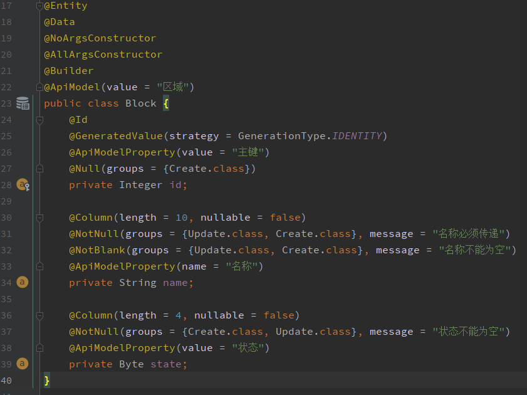
Task: Click the database entity gutter icon on line 23
Action: 23,103
